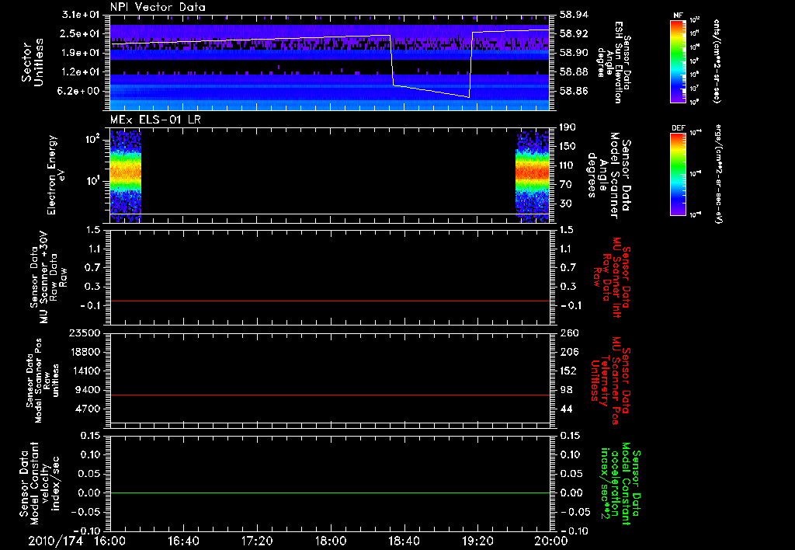Click the red MU Scanner raw data line

329,301
